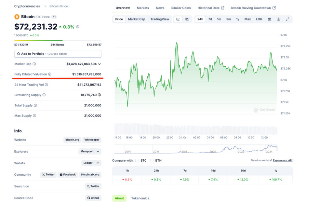This screenshot has width=333, height=203.
Task: Click the download chart data icon
Action: [278, 19]
